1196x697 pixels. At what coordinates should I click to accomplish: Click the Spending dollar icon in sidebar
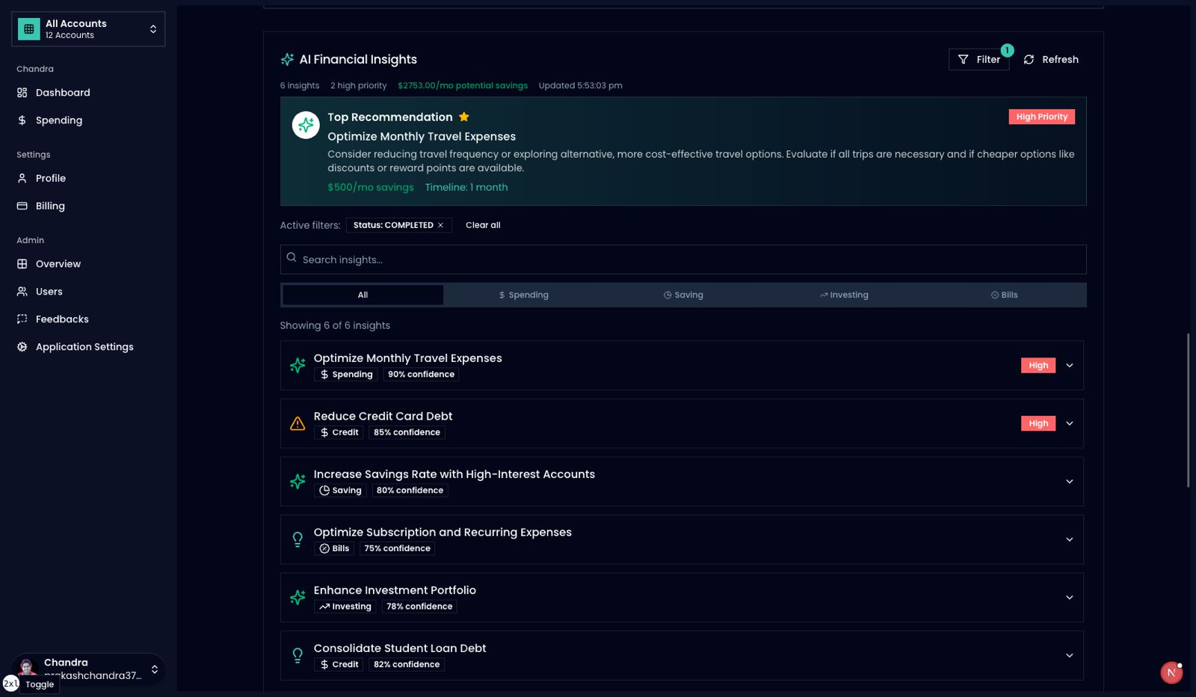(22, 120)
